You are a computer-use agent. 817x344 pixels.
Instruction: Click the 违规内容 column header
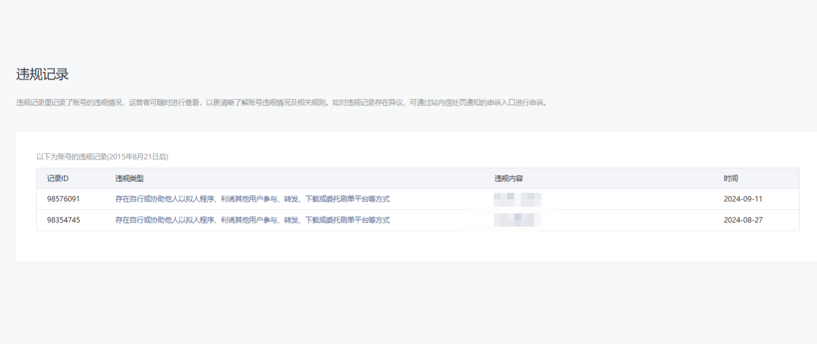pyautogui.click(x=509, y=178)
